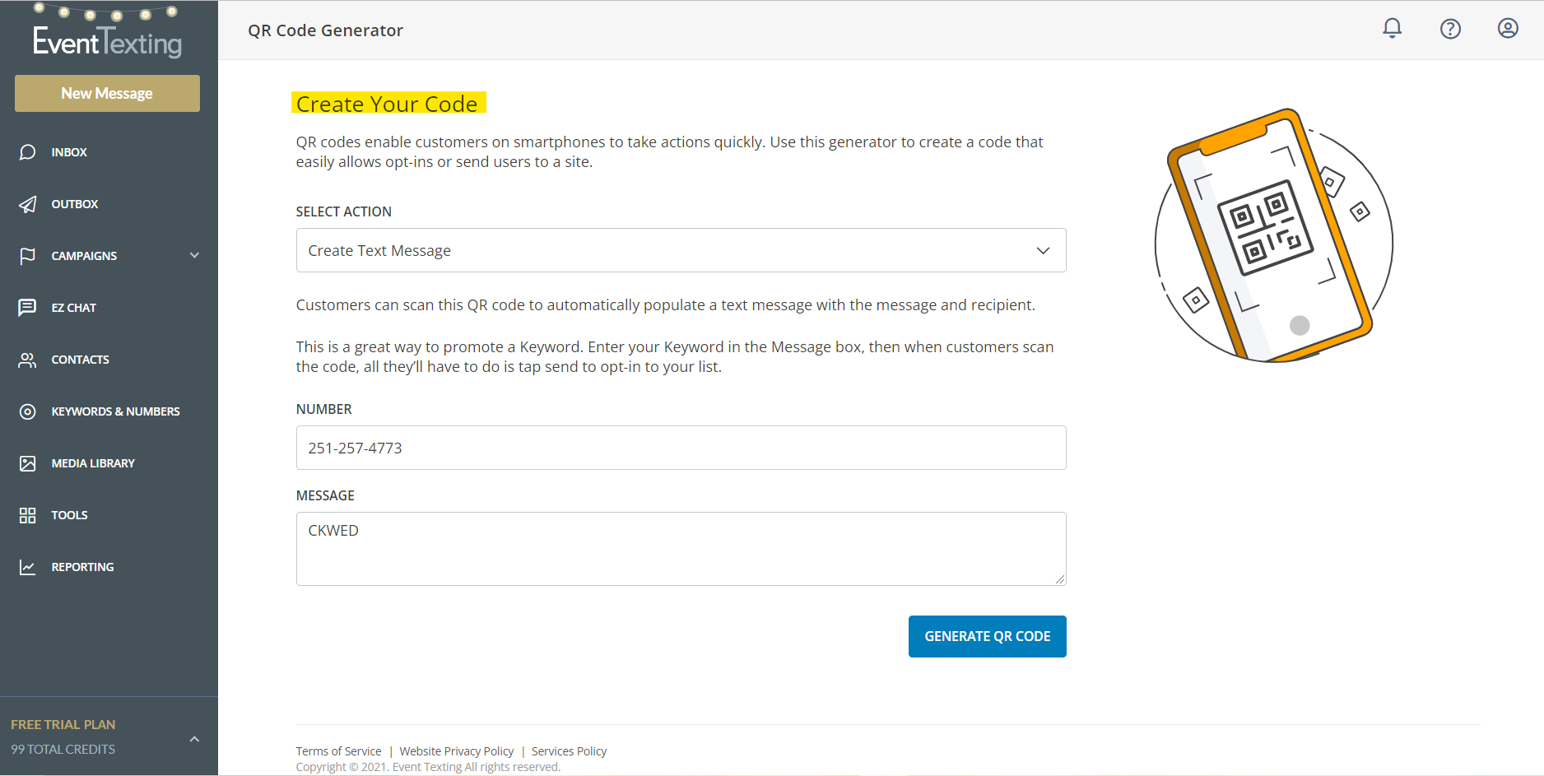Screen dimensions: 1544x776
Task: Click the QR Code Generator page title
Action: tap(325, 30)
